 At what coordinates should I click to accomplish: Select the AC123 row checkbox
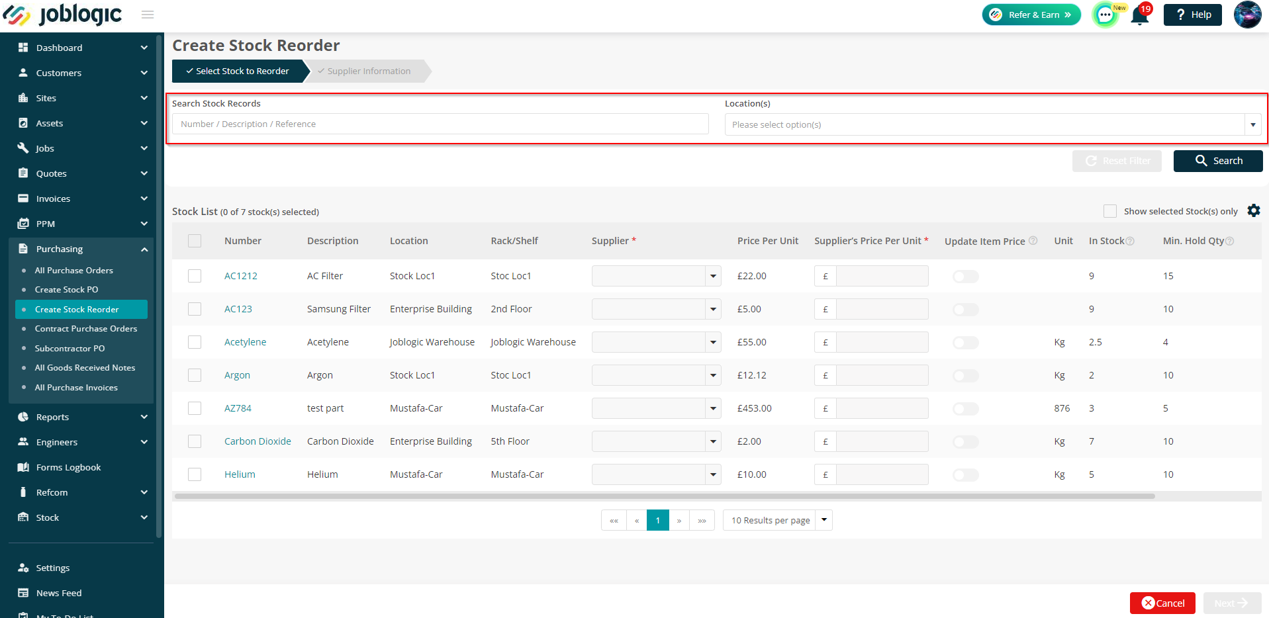[x=195, y=309]
